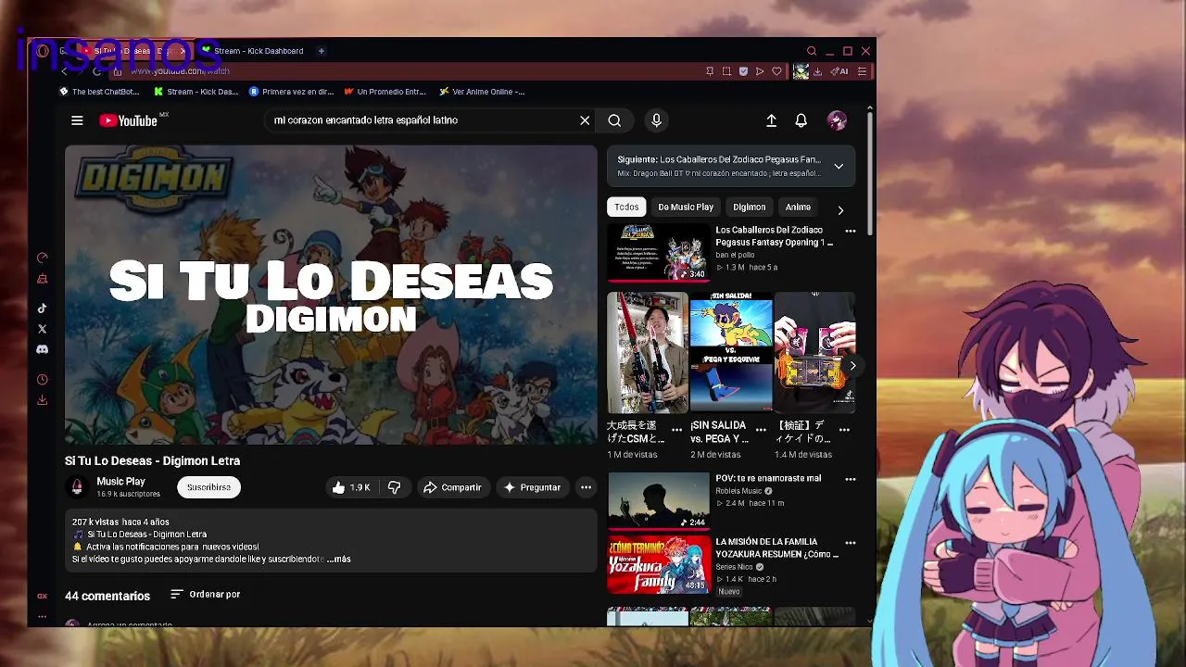Open options for POV: te enamoraste mal
1186x667 pixels.
pyautogui.click(x=851, y=479)
